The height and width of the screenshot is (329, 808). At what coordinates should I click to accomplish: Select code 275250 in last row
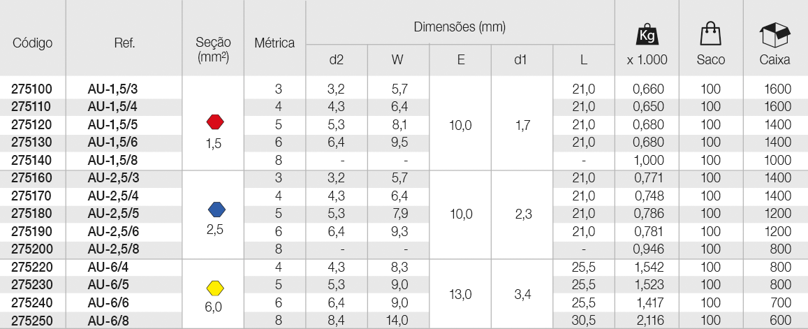click(x=31, y=320)
